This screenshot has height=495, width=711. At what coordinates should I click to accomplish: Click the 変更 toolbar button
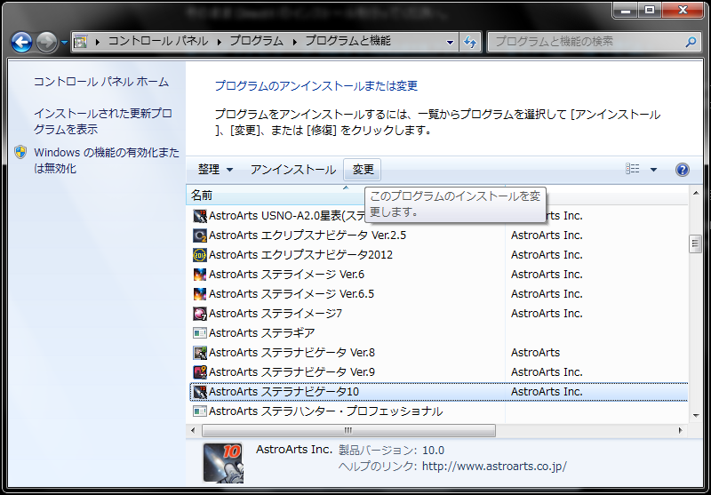(x=363, y=170)
